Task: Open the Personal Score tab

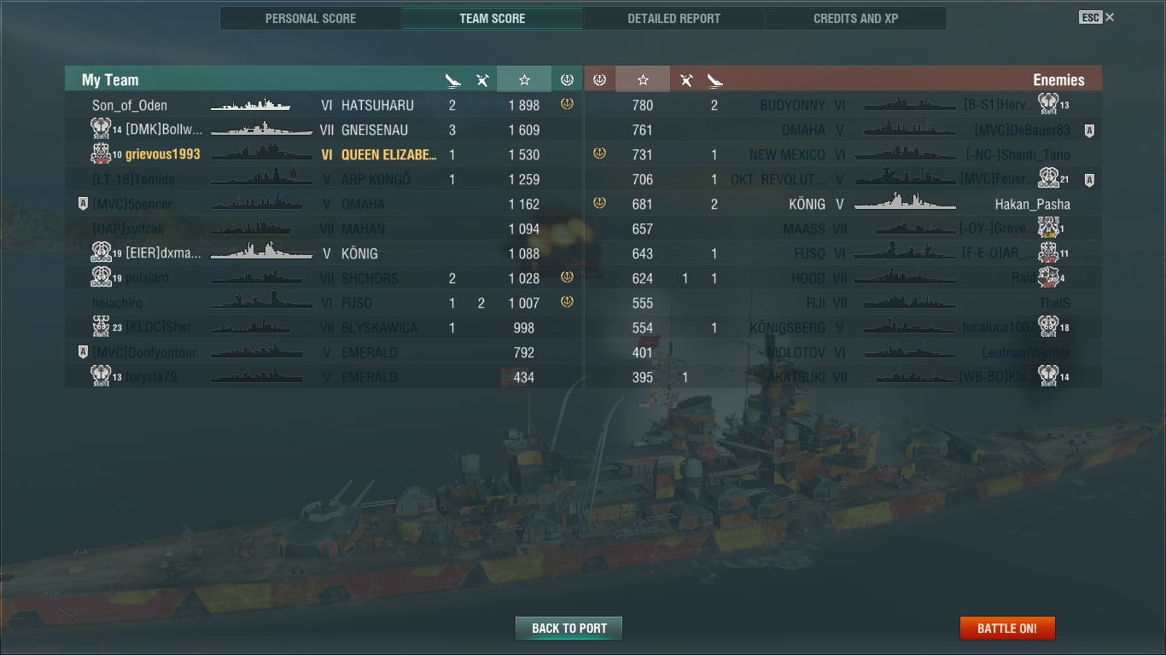Action: 311,18
